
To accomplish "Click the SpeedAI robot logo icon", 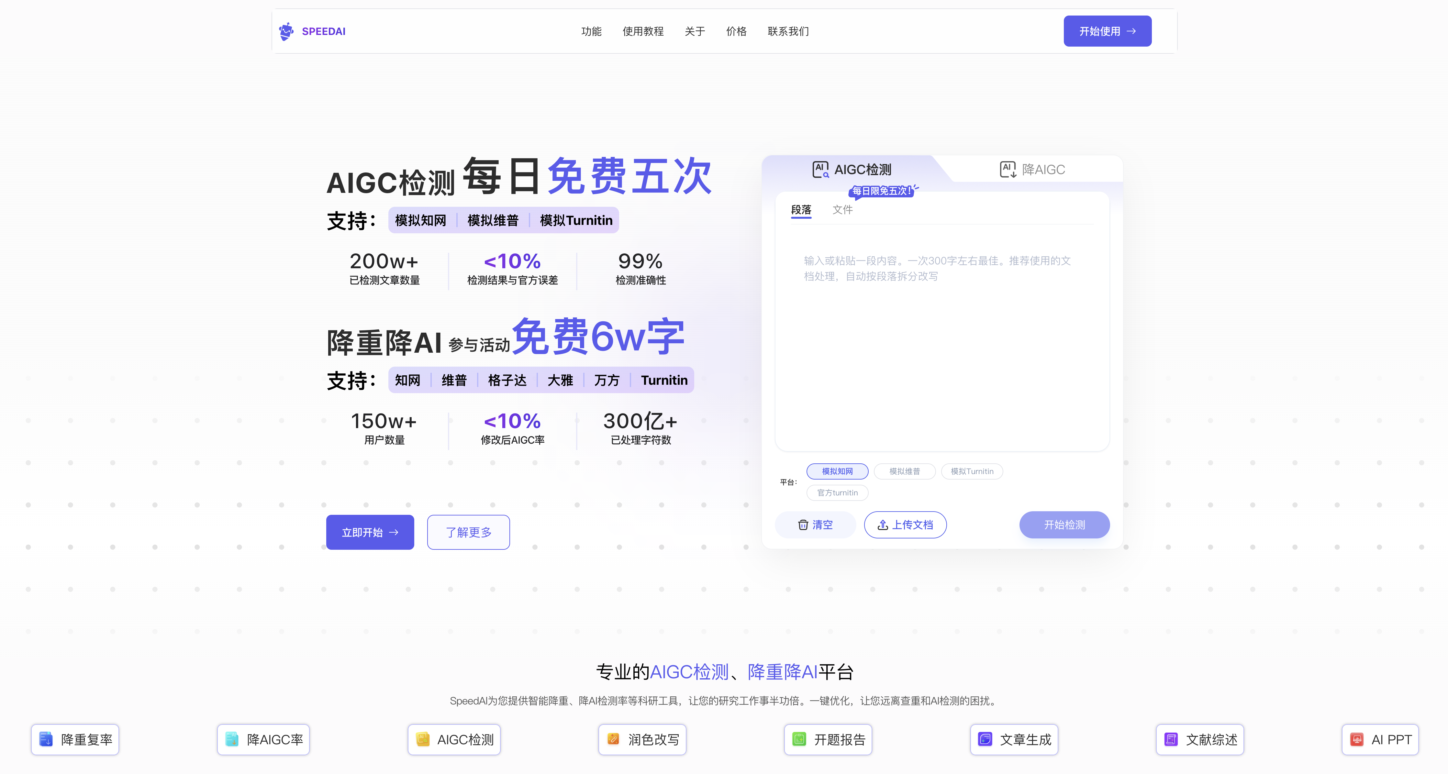I will pyautogui.click(x=286, y=31).
